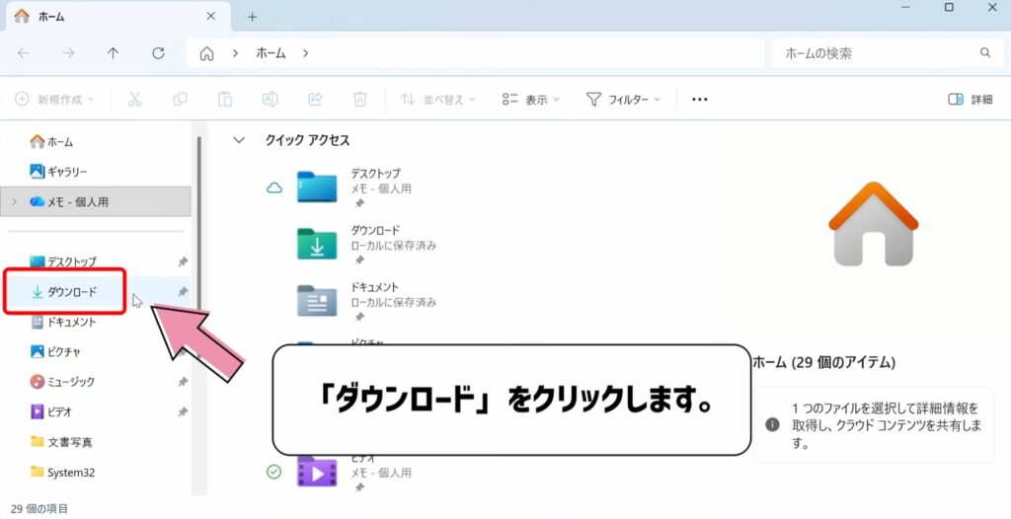The image size is (1011, 519).
Task: Open the see more ellipsis menu
Action: (700, 100)
